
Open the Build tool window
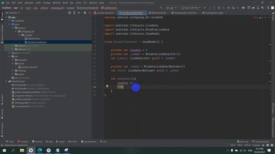(x=49, y=142)
